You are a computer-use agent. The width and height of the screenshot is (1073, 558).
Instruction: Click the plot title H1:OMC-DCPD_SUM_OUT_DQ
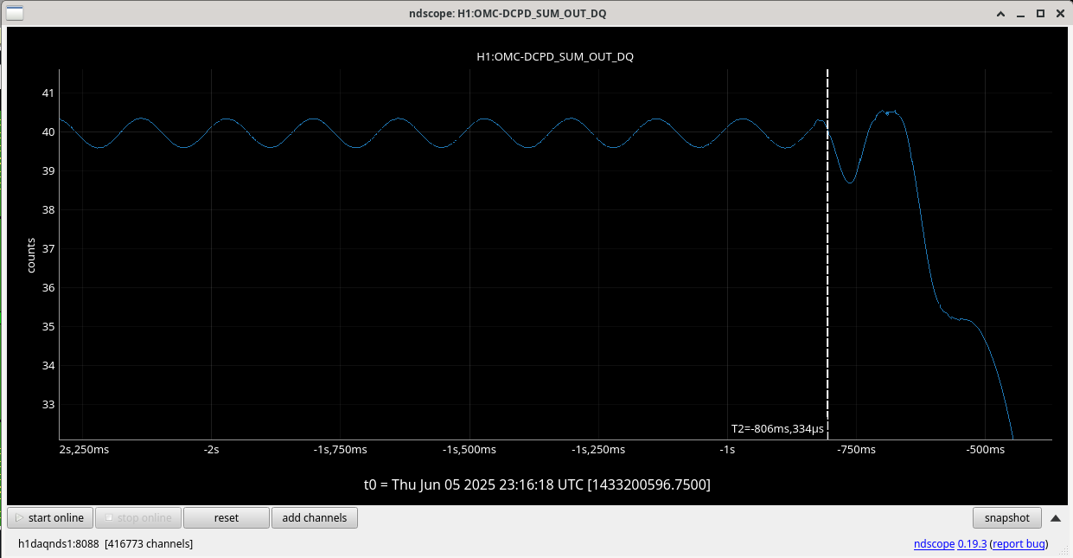555,57
